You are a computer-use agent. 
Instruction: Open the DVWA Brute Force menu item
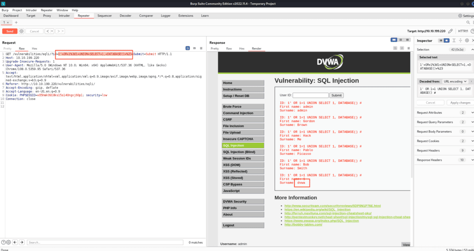(x=243, y=107)
